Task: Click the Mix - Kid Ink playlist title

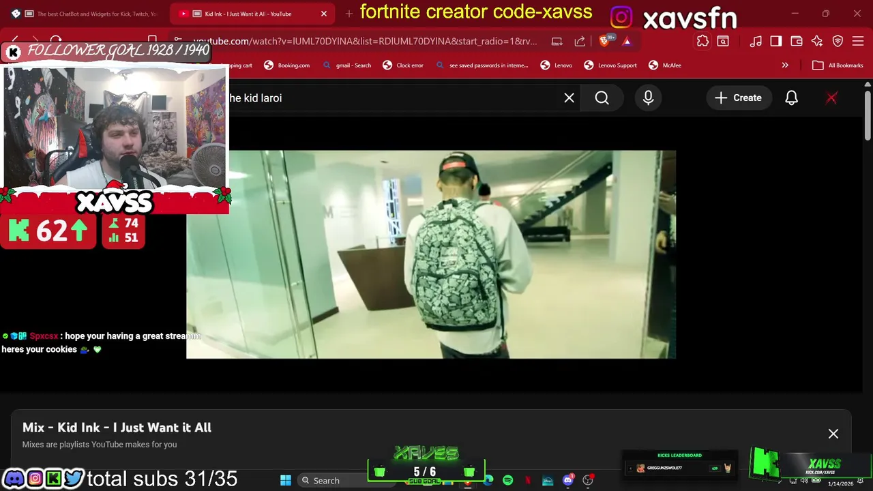Action: [x=117, y=428]
